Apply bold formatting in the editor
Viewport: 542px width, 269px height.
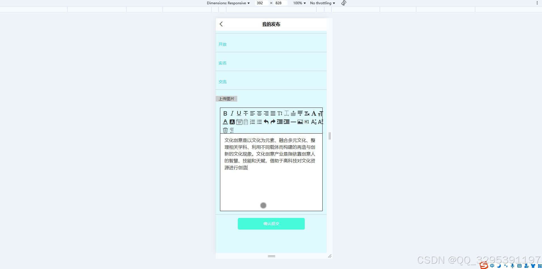click(x=225, y=113)
